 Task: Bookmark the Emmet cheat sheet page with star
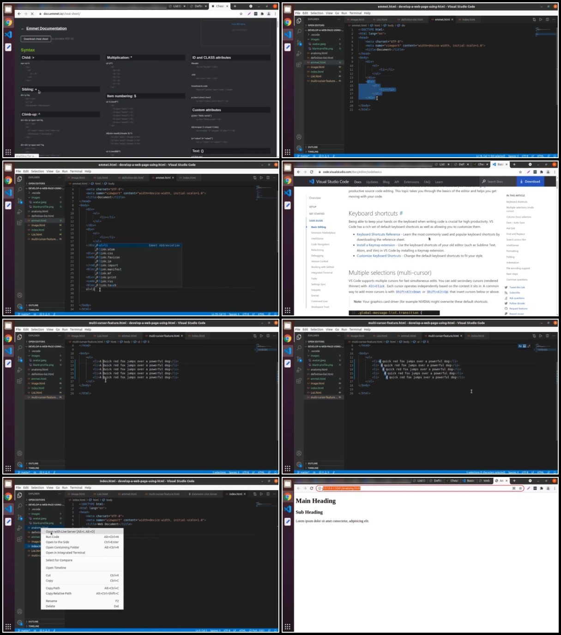pos(241,14)
